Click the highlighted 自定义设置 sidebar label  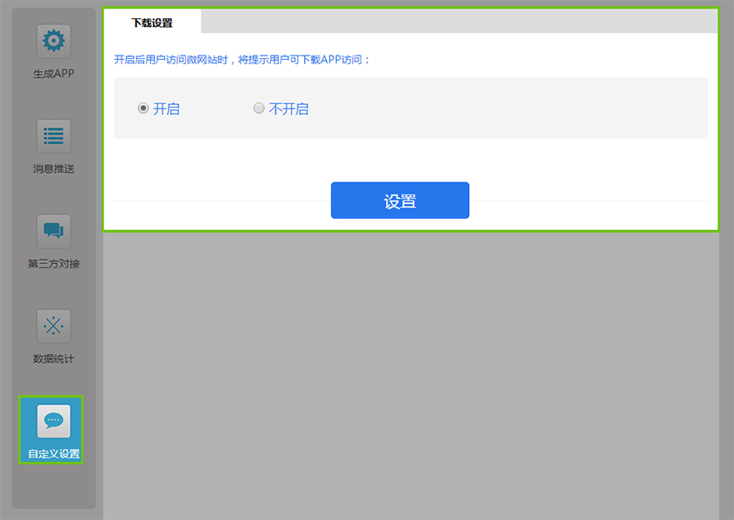[54, 453]
